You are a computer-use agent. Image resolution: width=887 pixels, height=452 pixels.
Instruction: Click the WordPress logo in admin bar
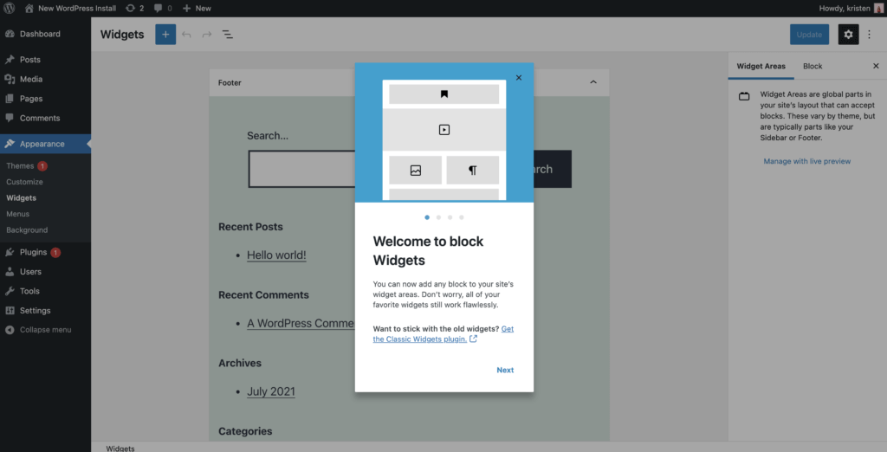point(9,9)
